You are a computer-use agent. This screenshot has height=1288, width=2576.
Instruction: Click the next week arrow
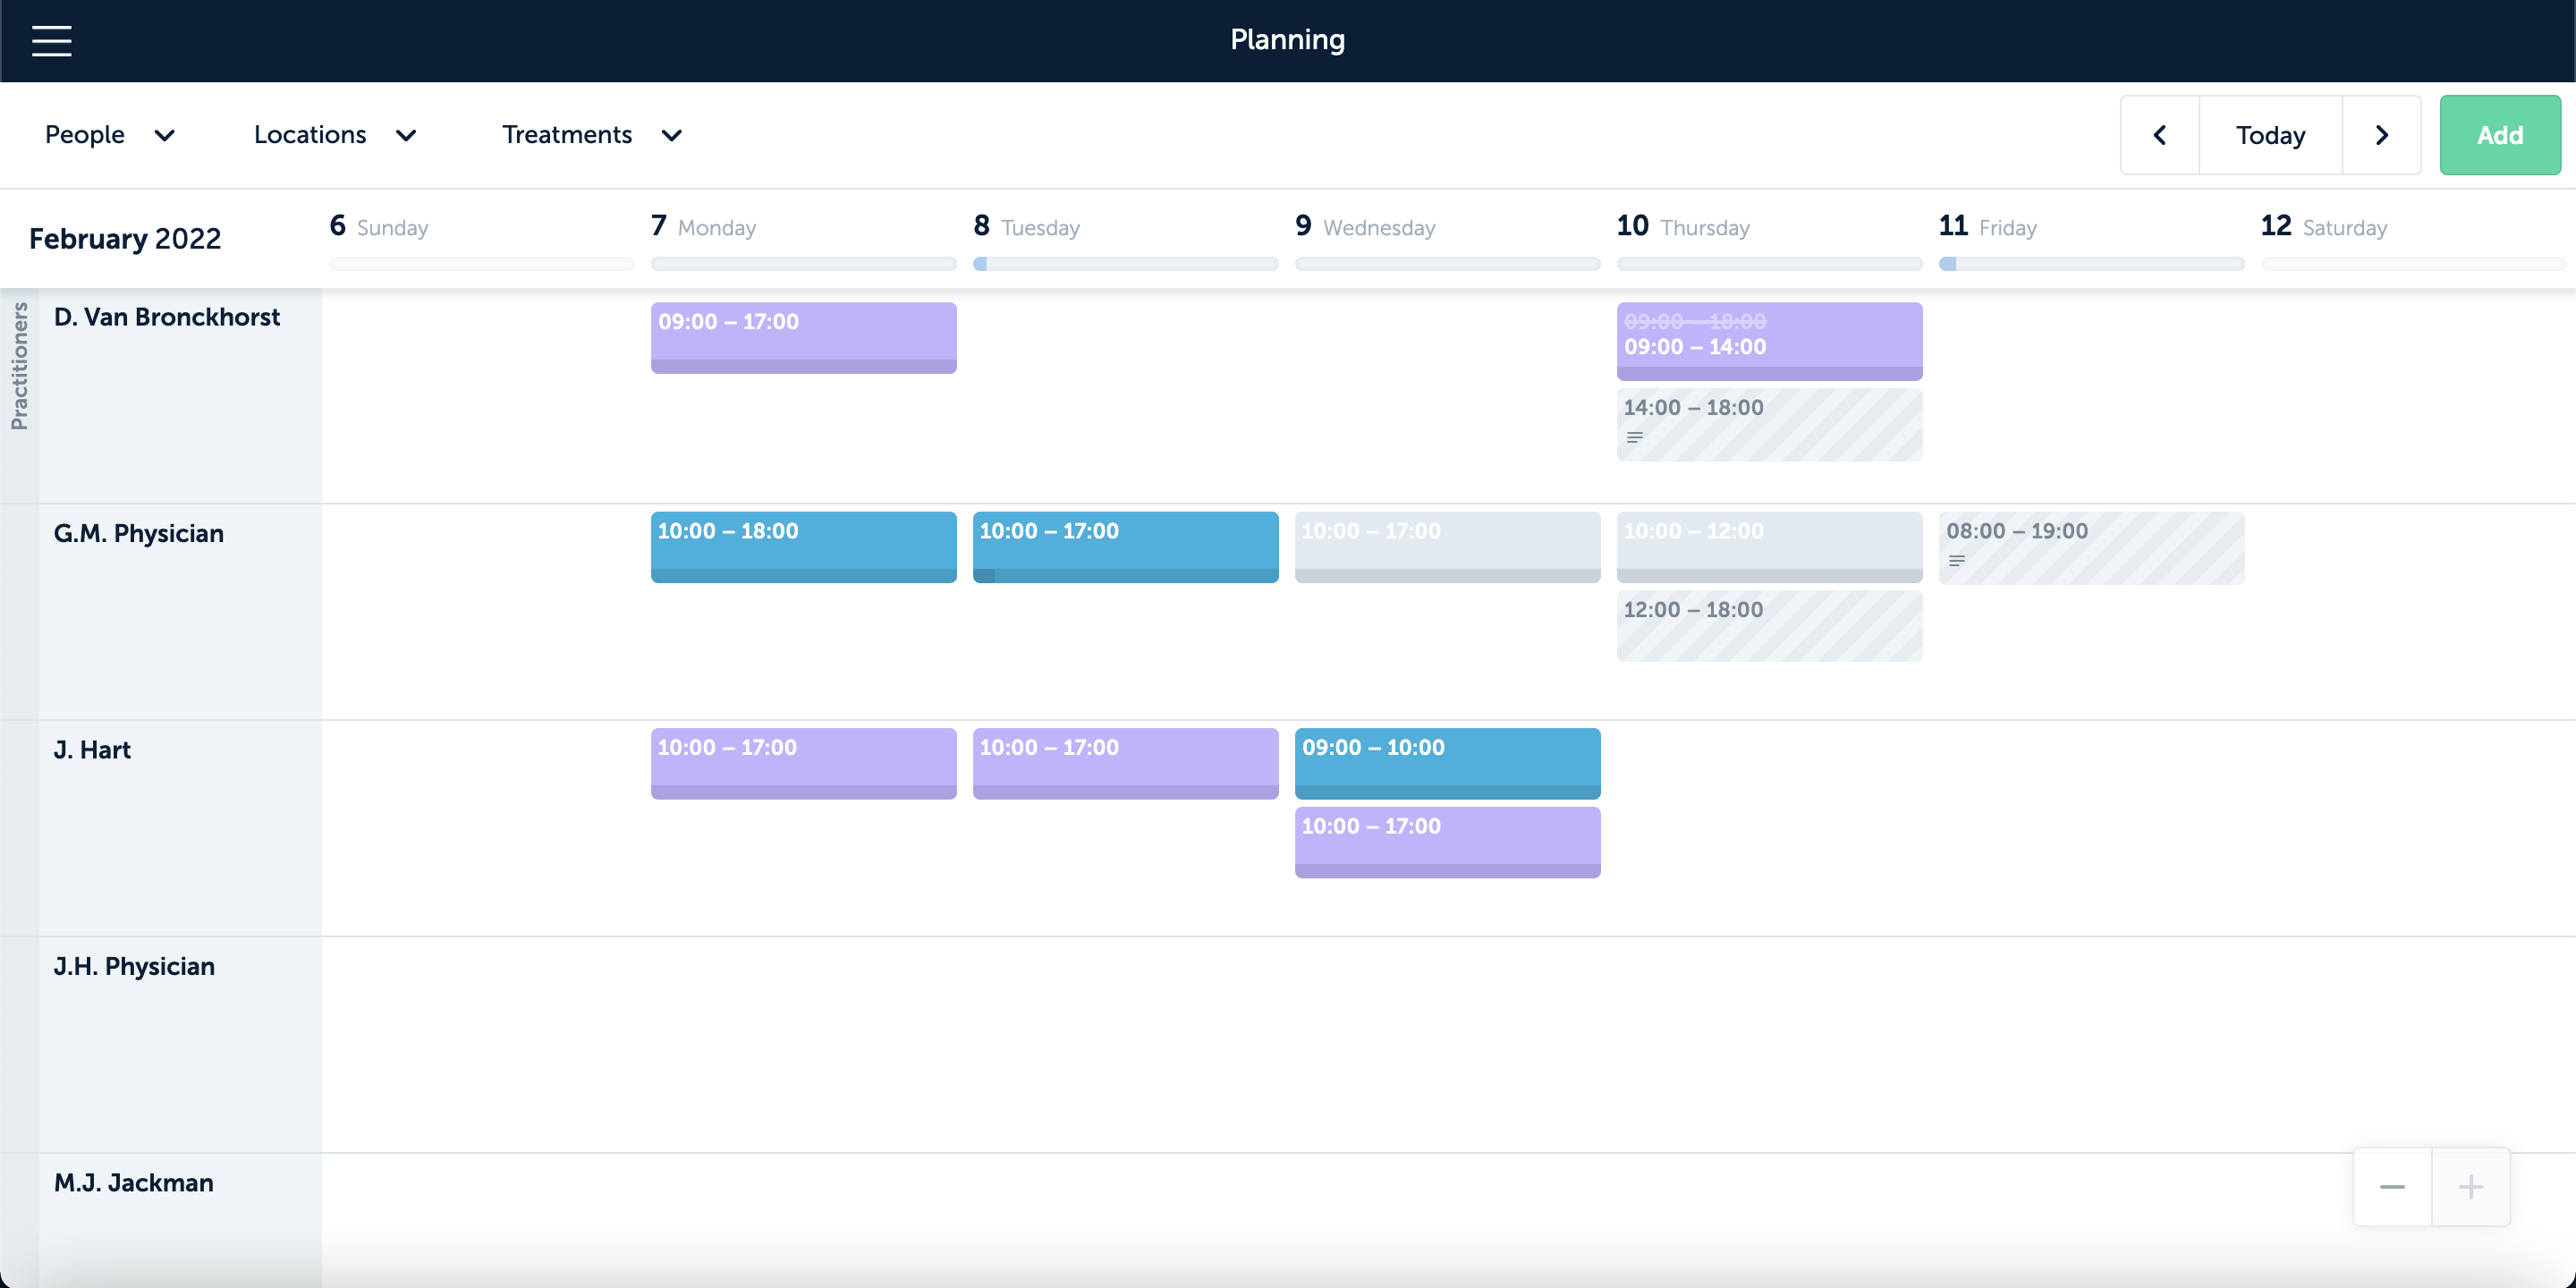click(2381, 134)
